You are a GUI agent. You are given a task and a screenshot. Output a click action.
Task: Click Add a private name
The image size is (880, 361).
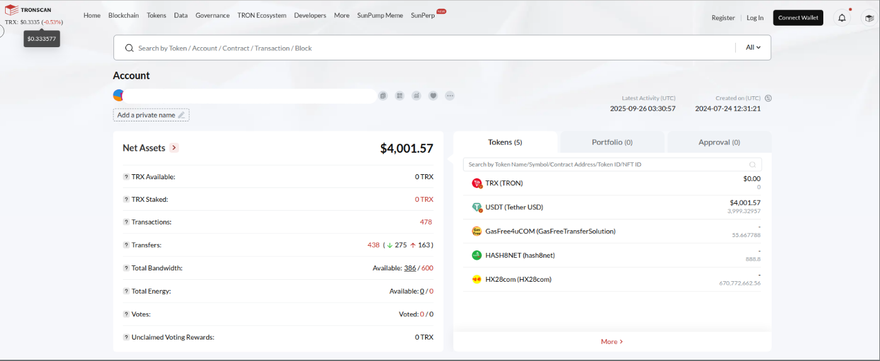(151, 115)
